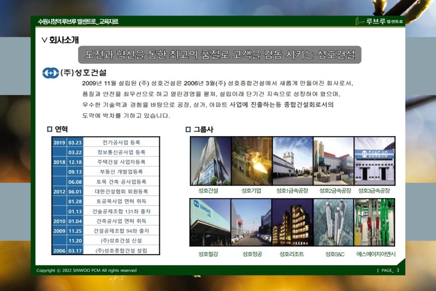Click the Copyright 2022 SINWOO PCM footer
This screenshot has height=291, width=436.
[87, 270]
